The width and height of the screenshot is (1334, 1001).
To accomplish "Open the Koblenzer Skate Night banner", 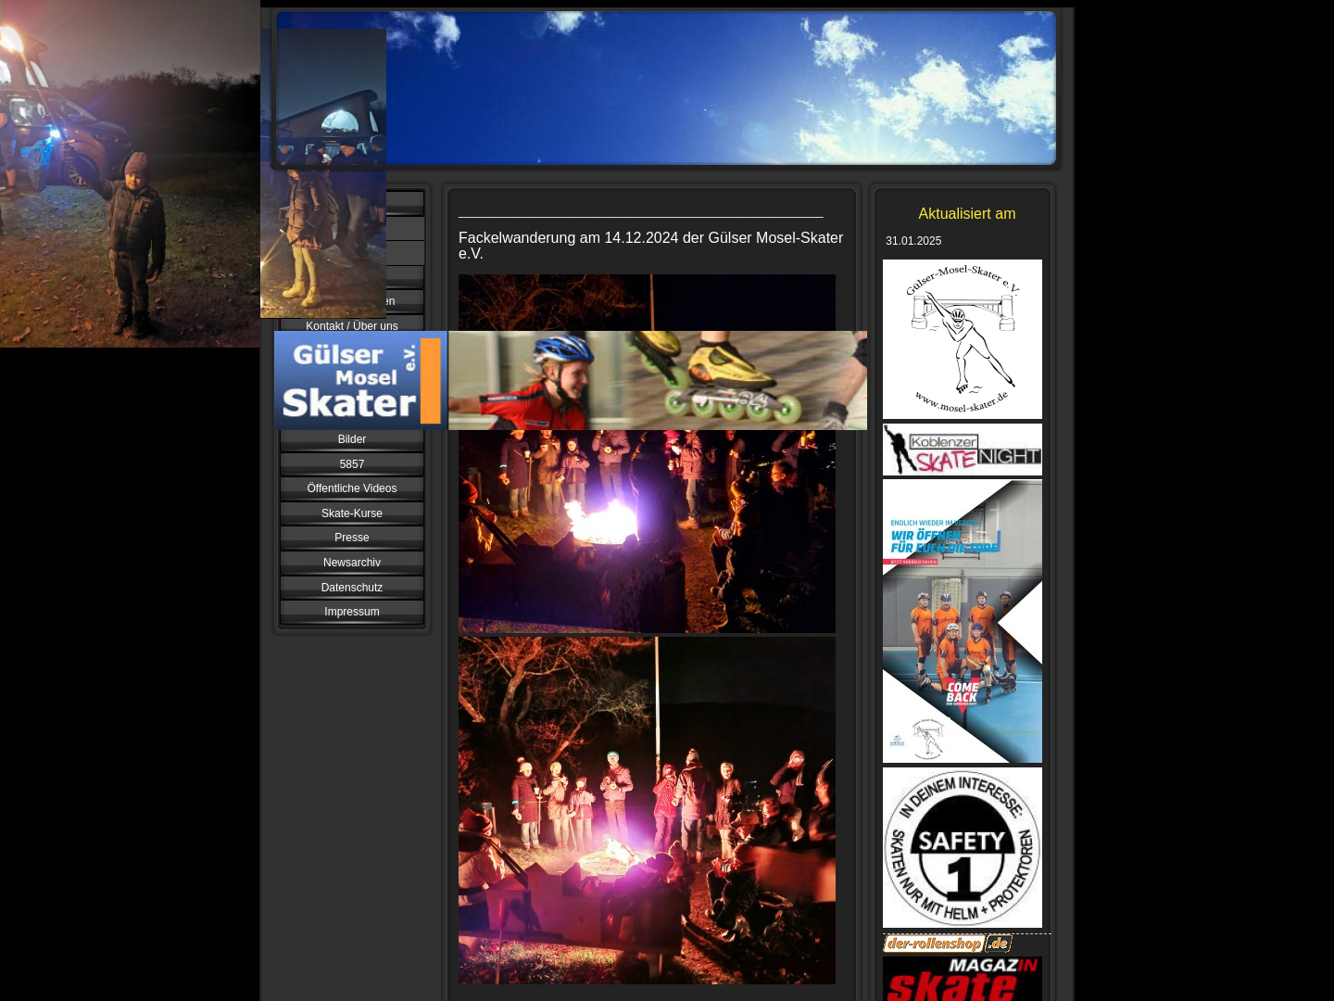I will [963, 450].
